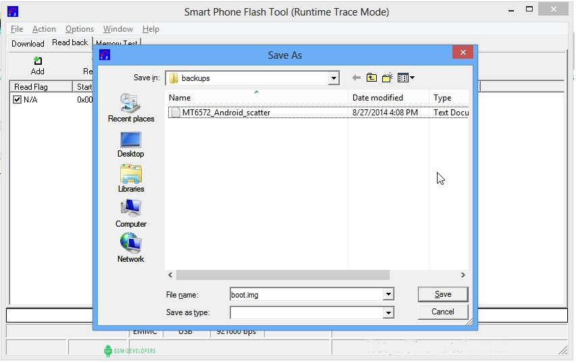Click the Save button
Image resolution: width=576 pixels, height=363 pixels.
443,294
